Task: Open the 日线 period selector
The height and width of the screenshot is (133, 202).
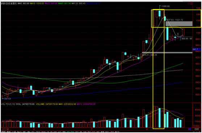Action: click(197, 129)
